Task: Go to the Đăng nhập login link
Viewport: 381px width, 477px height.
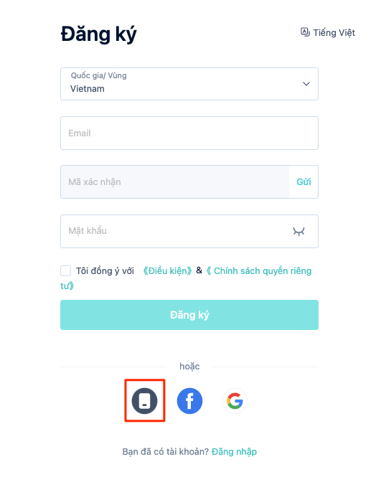Action: [x=235, y=452]
